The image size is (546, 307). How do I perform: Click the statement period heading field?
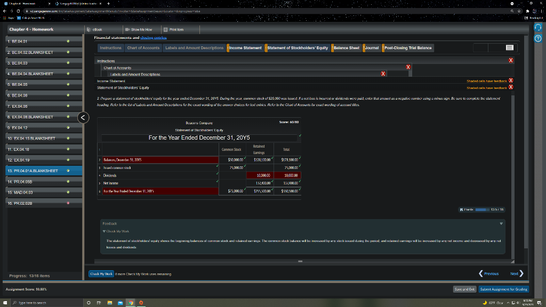tap(199, 138)
